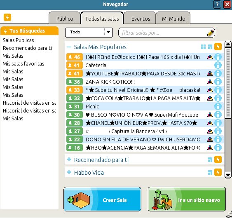Open the help question mark button

tap(217, 5)
